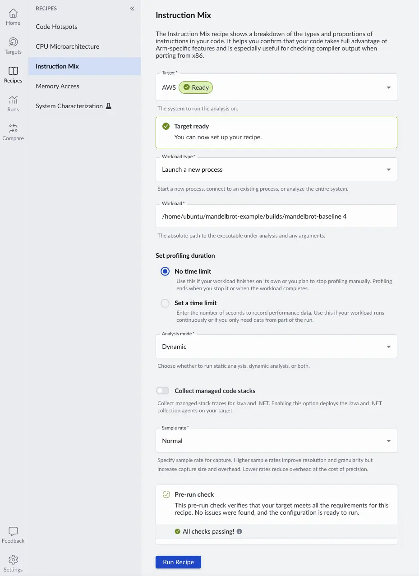
Task: Select the Code Hotspots recipe
Action: coord(56,27)
